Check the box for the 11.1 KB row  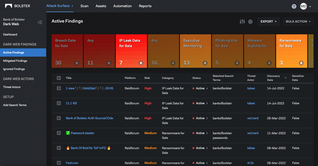tap(59, 103)
